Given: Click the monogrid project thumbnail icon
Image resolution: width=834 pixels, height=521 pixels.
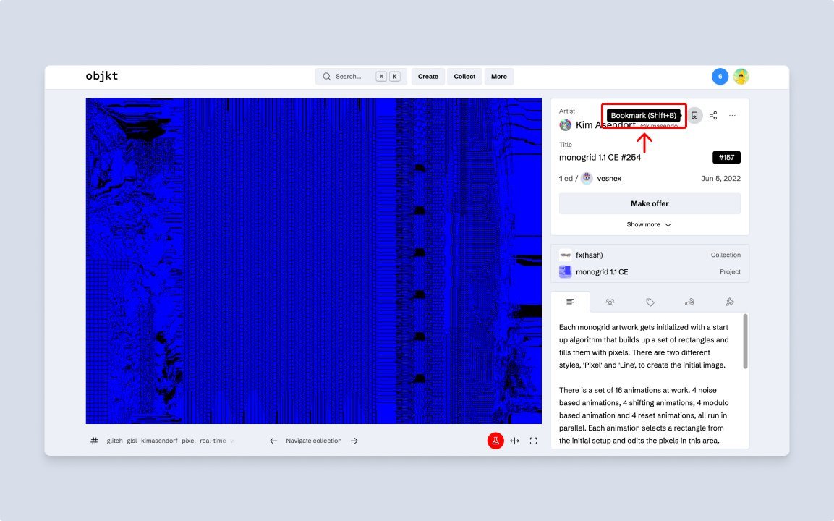Looking at the screenshot, I should pyautogui.click(x=566, y=272).
